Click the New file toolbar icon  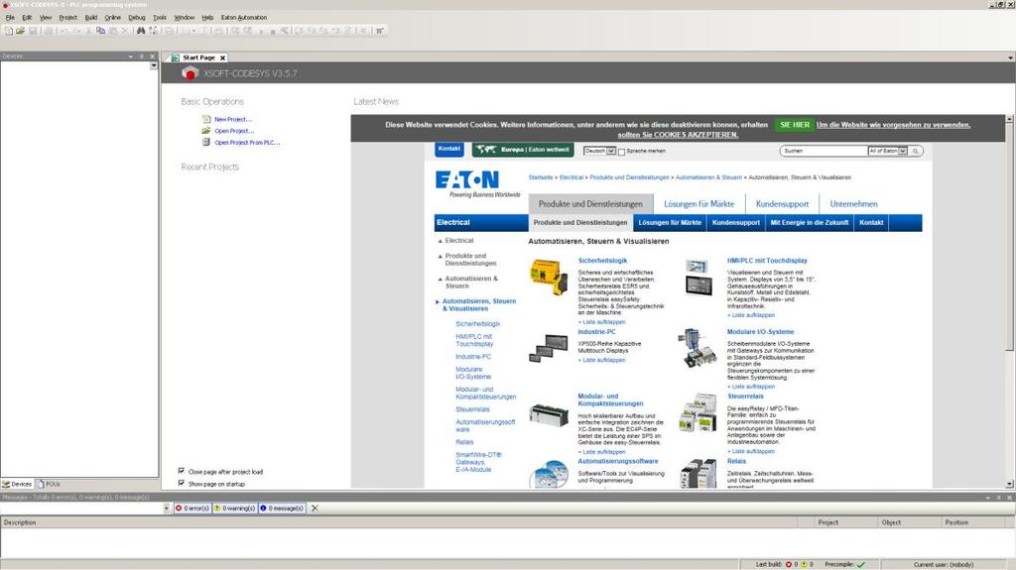8,31
